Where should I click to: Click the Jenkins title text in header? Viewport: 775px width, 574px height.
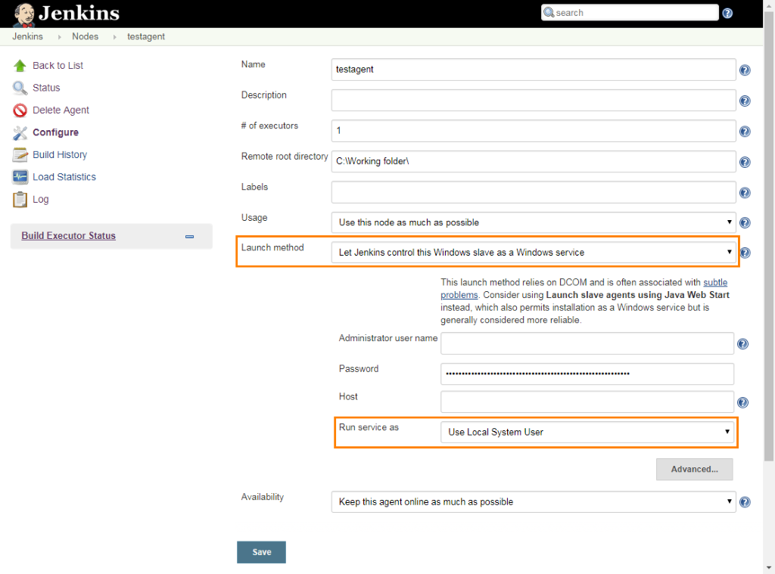tap(79, 14)
